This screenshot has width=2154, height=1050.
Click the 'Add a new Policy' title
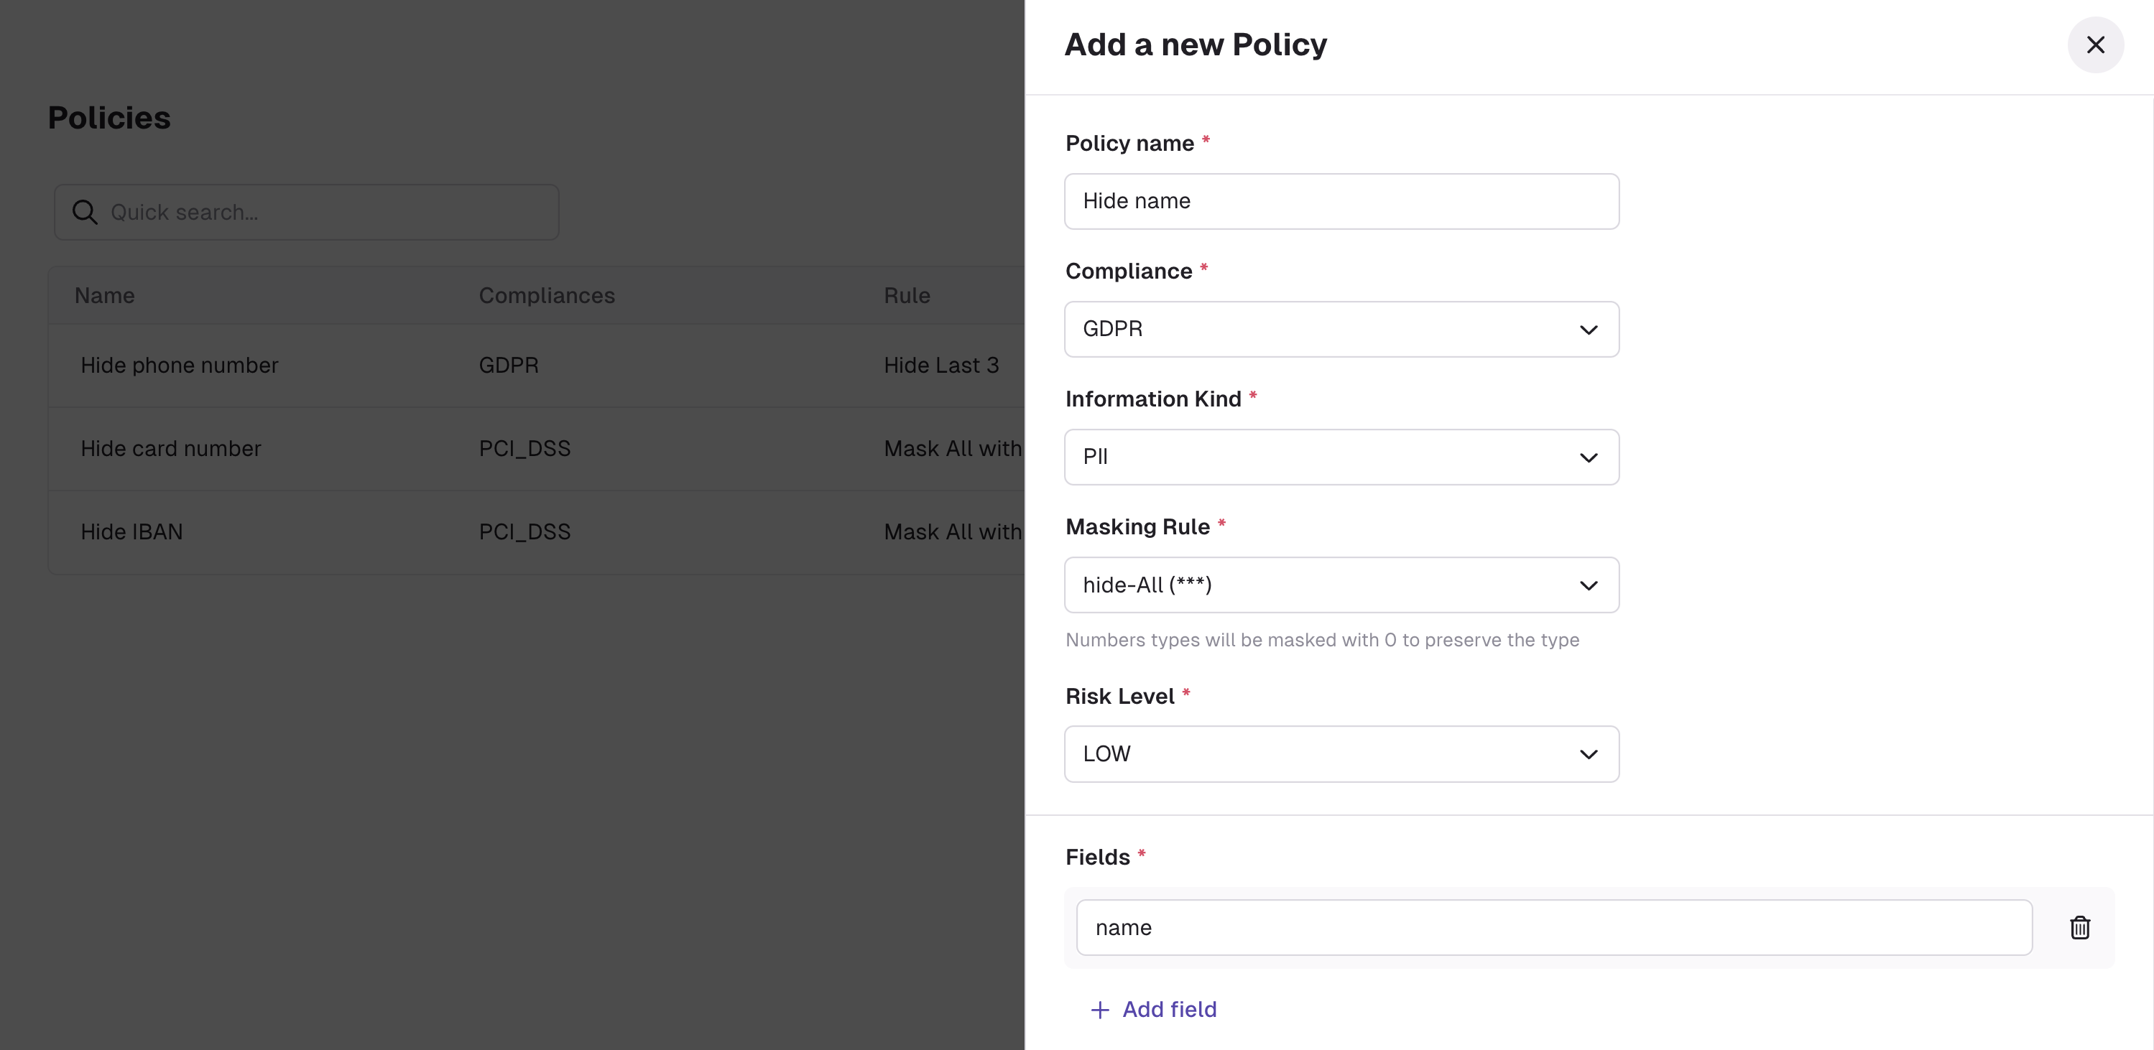[1195, 45]
